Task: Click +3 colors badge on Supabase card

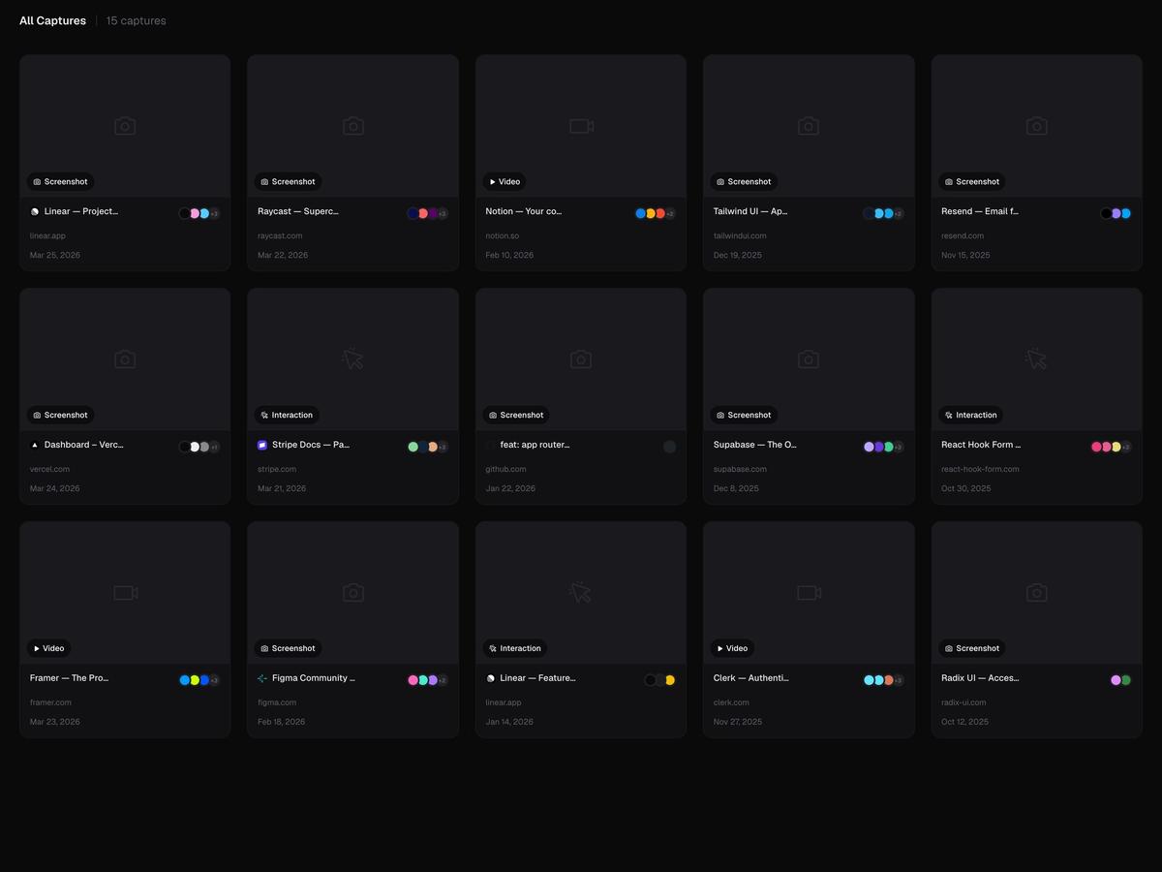Action: 899,447
